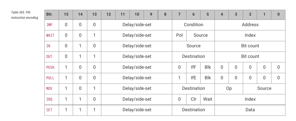296x121 pixels.
Task: Click the Bit: header cell
Action: tap(52, 15)
